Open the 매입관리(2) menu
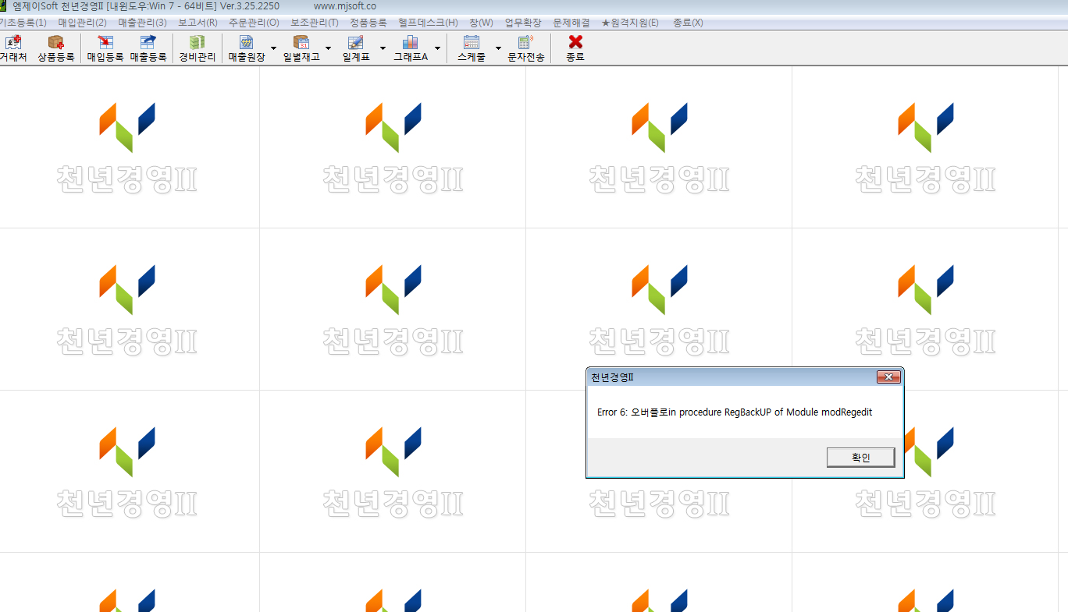Image resolution: width=1068 pixels, height=612 pixels. (x=82, y=23)
